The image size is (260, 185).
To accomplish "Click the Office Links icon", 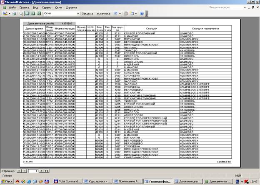I will click(x=115, y=14).
